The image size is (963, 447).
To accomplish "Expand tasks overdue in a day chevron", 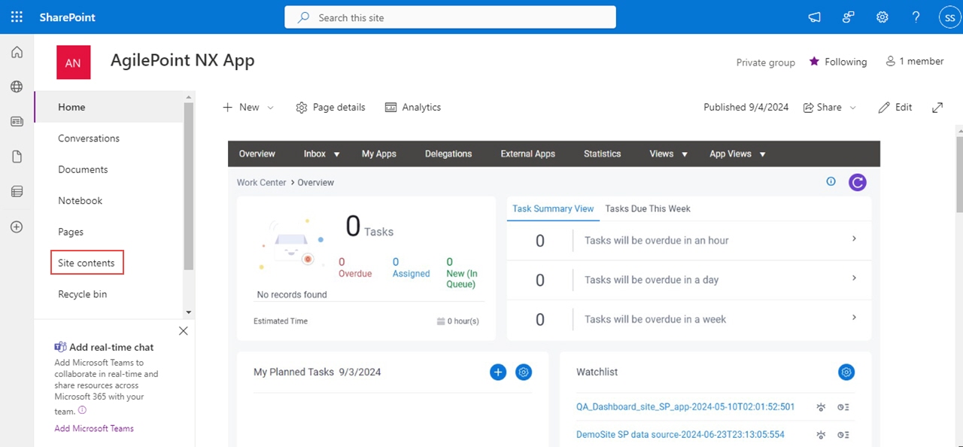I will (854, 278).
